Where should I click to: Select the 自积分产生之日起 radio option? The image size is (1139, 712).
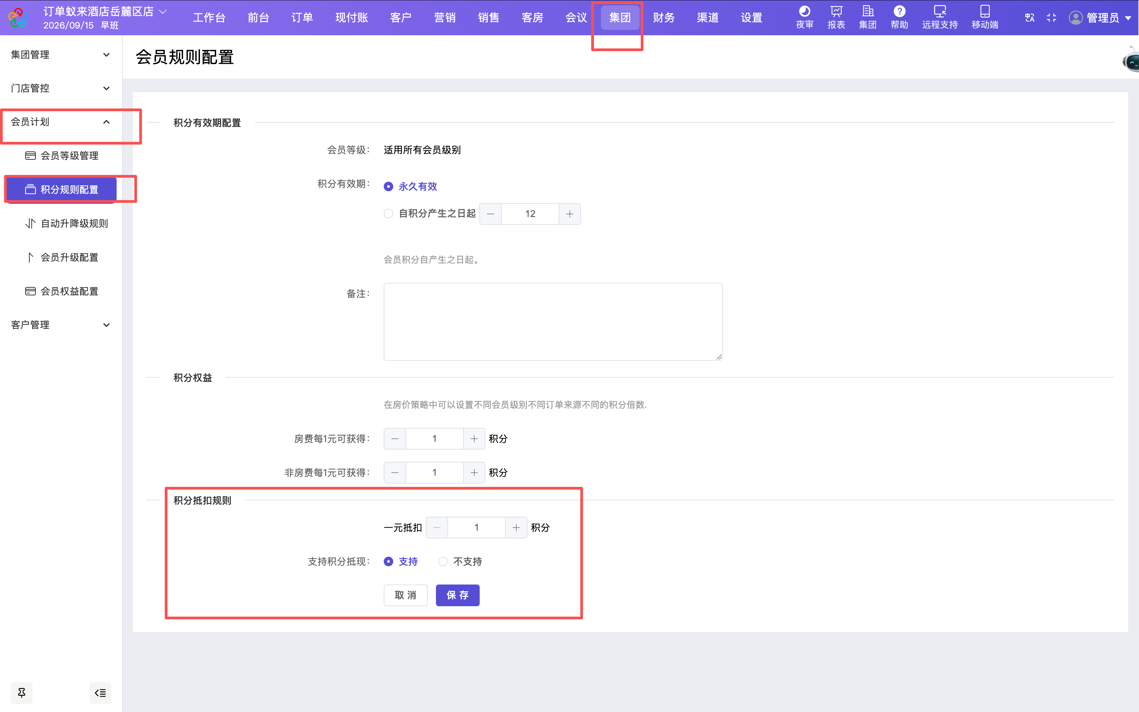[x=388, y=214]
